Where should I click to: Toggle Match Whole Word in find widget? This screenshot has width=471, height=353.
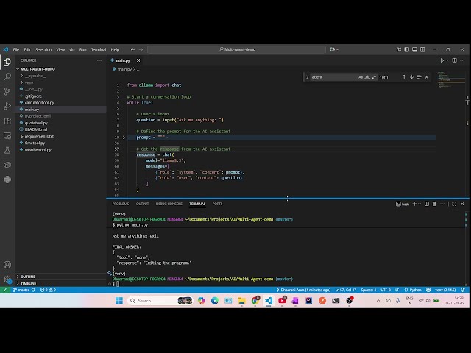click(x=367, y=77)
